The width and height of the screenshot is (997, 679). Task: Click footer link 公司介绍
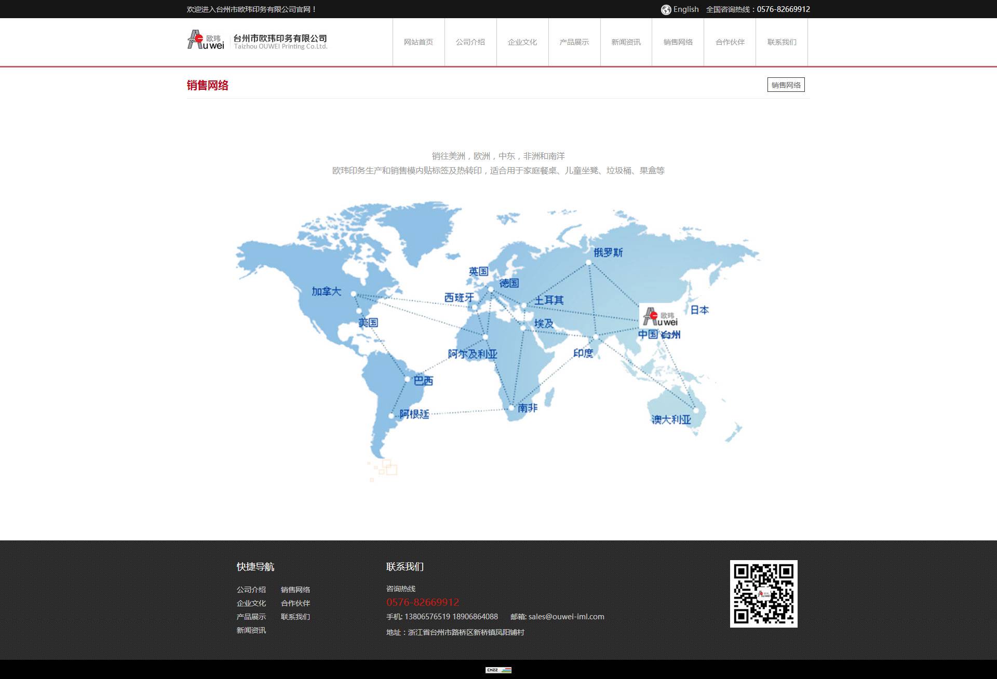point(251,590)
